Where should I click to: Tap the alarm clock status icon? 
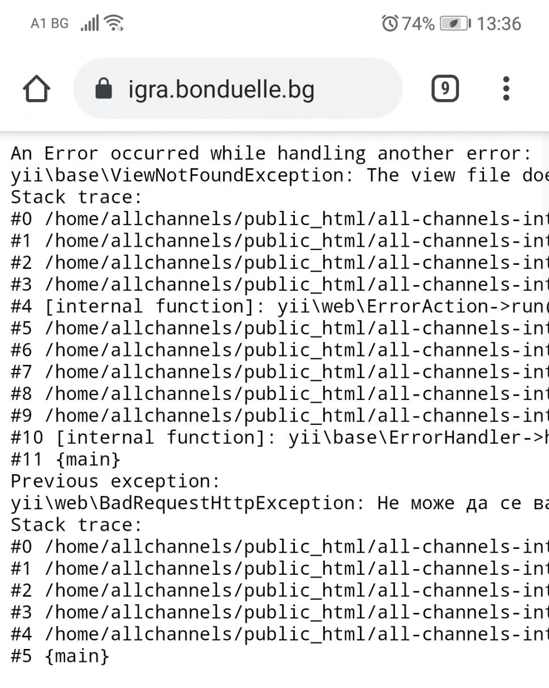point(390,23)
